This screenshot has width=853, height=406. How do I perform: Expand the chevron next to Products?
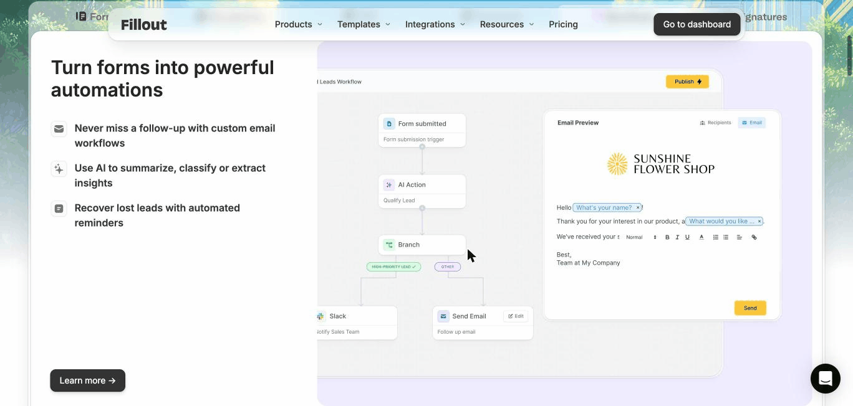pyautogui.click(x=320, y=24)
